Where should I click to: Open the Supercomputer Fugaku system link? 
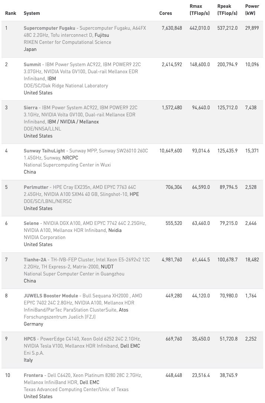49,28
